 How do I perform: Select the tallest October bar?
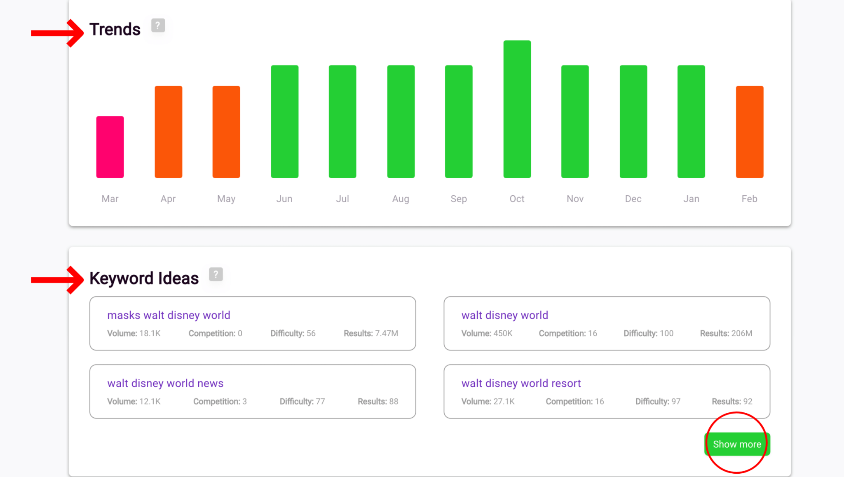(516, 109)
